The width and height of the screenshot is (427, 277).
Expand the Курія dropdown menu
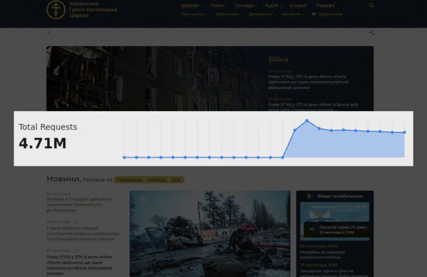point(274,6)
